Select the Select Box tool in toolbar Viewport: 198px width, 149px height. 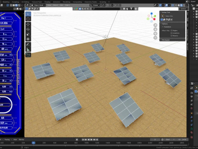(x=28, y=14)
